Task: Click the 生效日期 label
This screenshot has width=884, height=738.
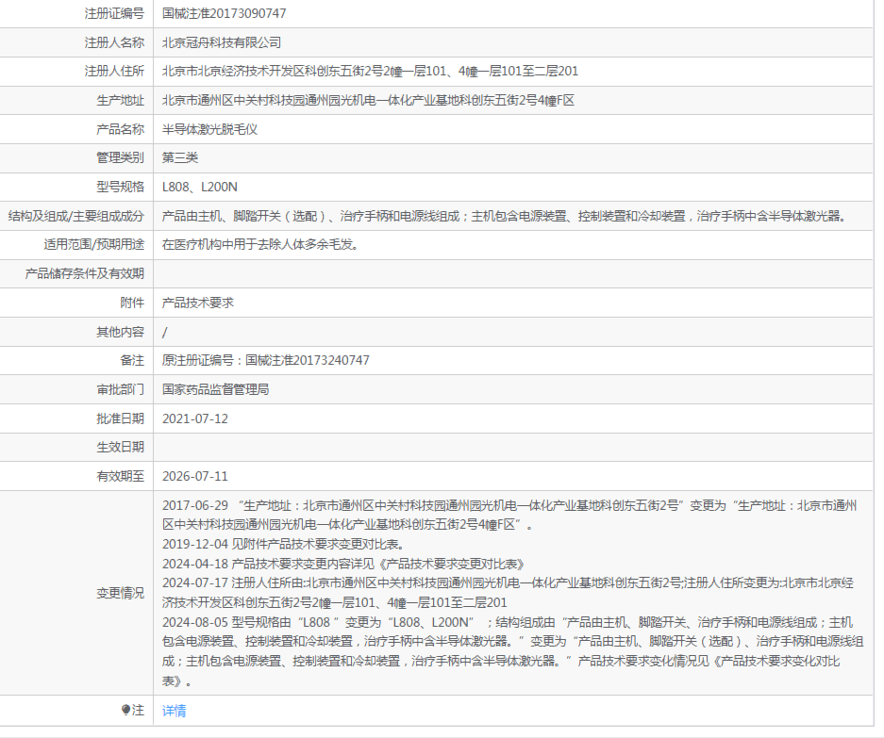Action: (120, 448)
